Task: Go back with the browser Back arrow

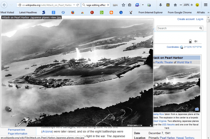Action: click(4, 5)
